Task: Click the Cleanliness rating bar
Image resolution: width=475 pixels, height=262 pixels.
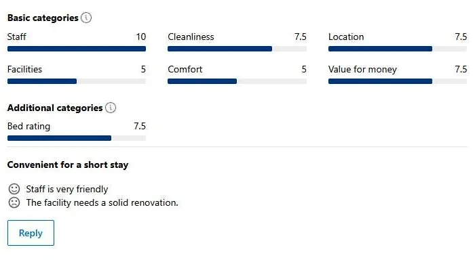Action: point(237,49)
